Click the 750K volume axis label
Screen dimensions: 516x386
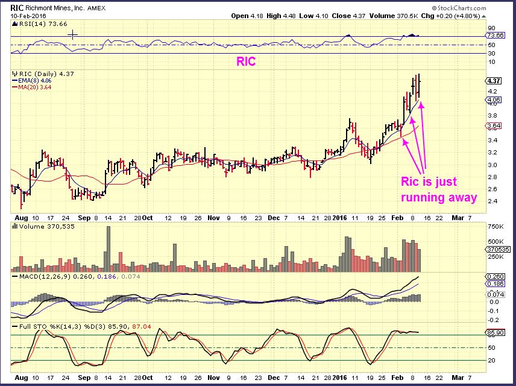click(x=496, y=227)
